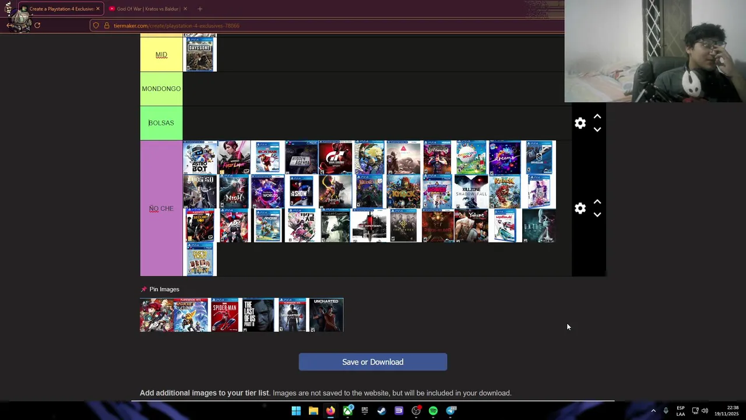Select the Yakuza game cover
This screenshot has height=420, width=746.
471,225
